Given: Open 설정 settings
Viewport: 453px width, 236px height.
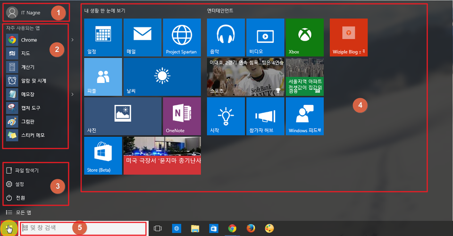Looking at the screenshot, I should [19, 184].
